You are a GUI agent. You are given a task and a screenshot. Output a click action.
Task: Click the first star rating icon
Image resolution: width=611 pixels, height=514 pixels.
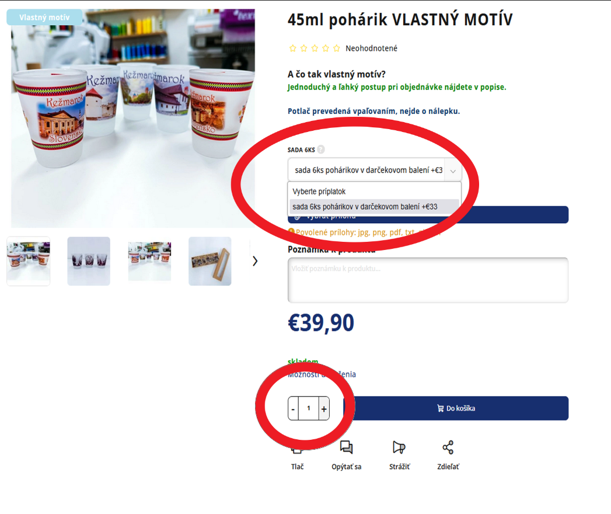292,48
